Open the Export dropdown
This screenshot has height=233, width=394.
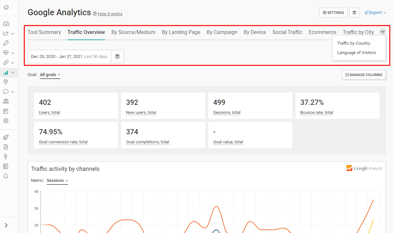(x=375, y=13)
